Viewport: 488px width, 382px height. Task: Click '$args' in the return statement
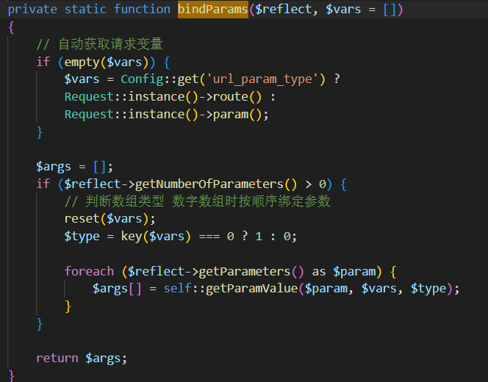pyautogui.click(x=103, y=358)
